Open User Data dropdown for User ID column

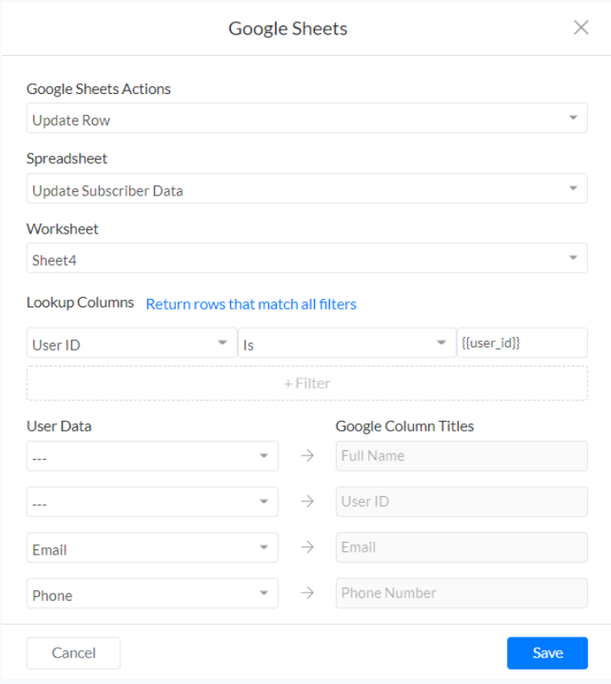(152, 502)
